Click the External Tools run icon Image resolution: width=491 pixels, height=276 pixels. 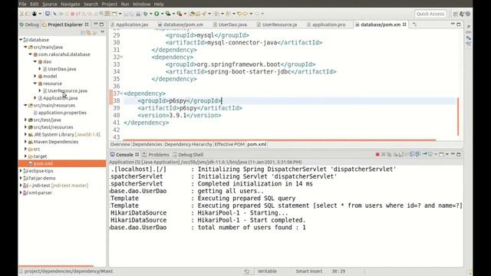pos(180,14)
